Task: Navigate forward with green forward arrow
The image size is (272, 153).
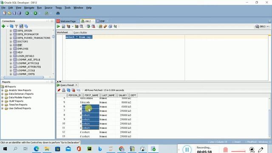Action: coord(35,13)
